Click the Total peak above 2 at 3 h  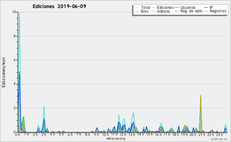pyautogui.click(x=44, y=106)
